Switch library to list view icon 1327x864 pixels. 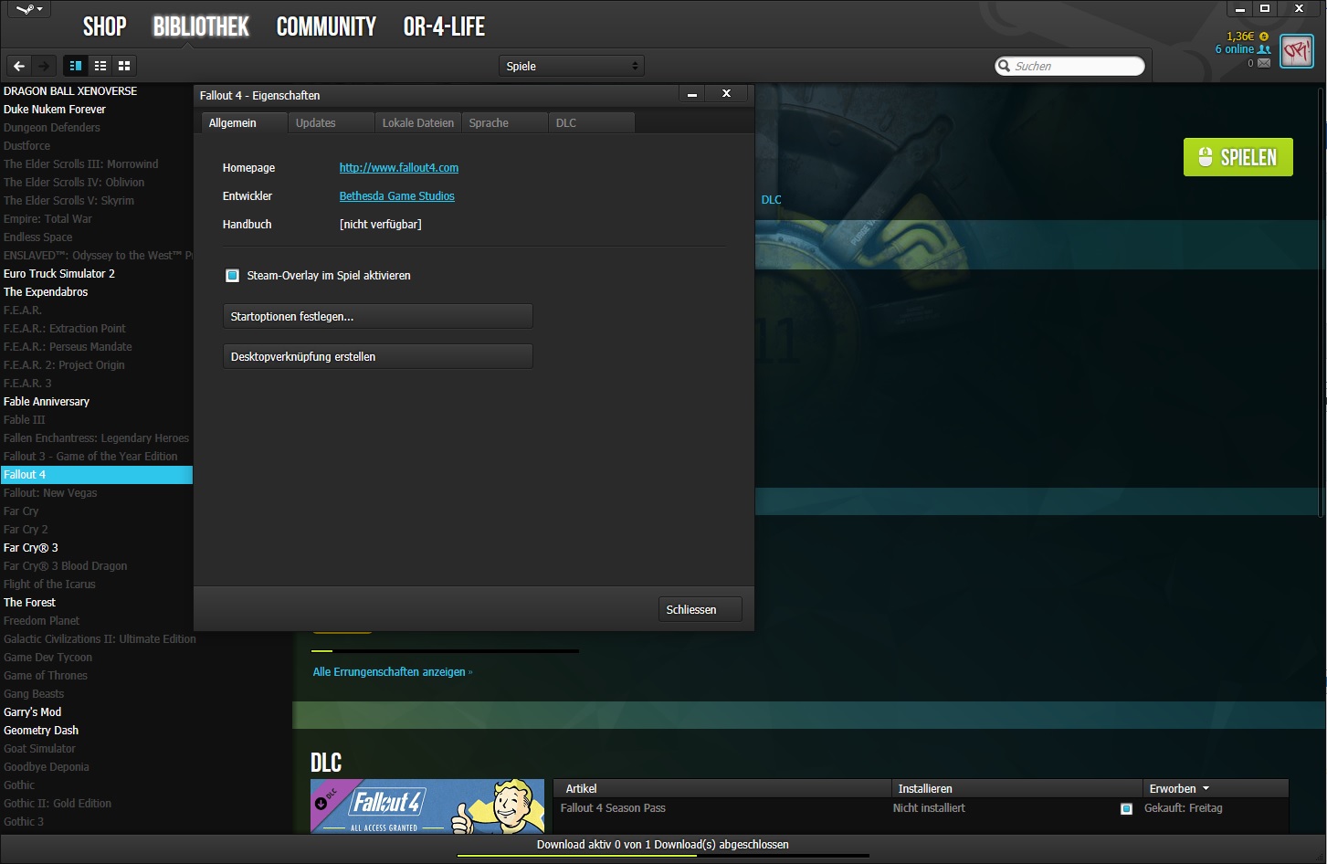tap(100, 66)
